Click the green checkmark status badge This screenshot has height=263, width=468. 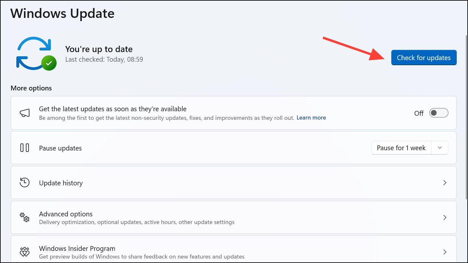(49, 63)
